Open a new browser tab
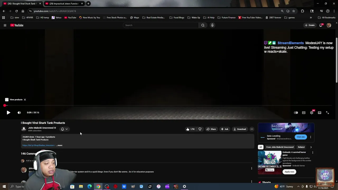This screenshot has width=338, height=190. click(x=88, y=4)
